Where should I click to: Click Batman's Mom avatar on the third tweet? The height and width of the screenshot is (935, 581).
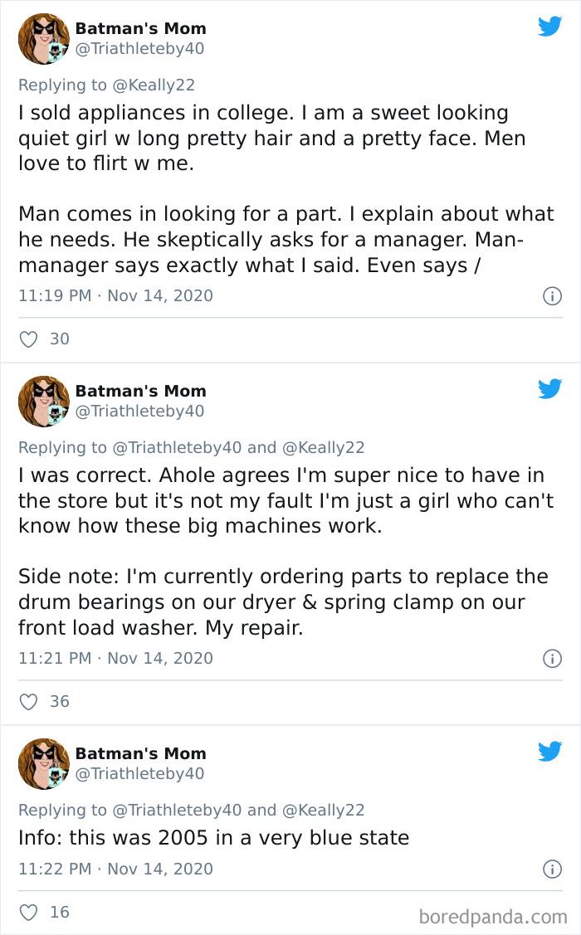click(x=42, y=762)
